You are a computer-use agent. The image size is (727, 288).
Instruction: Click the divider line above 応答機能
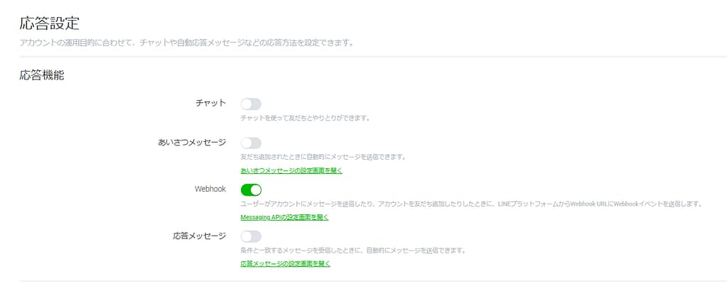363,56
